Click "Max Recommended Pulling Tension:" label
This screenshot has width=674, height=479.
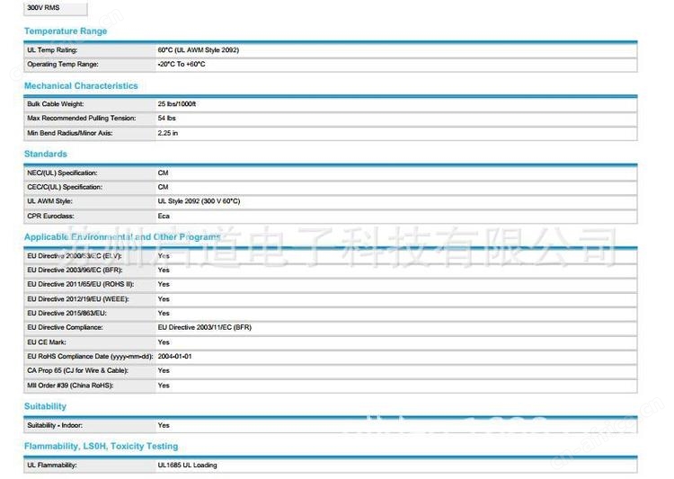coord(81,119)
